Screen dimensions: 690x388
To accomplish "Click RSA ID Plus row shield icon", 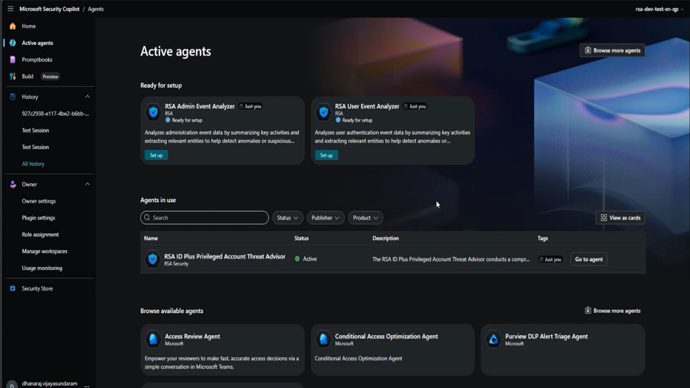I will click(x=153, y=259).
